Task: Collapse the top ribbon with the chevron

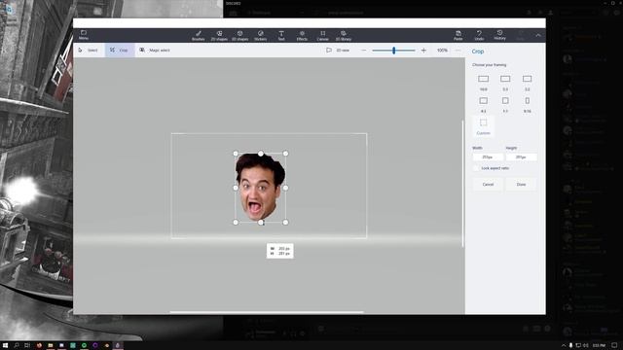Action: (538, 35)
